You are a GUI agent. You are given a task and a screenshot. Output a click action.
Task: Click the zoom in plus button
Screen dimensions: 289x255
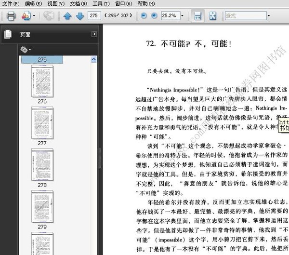click(x=154, y=16)
